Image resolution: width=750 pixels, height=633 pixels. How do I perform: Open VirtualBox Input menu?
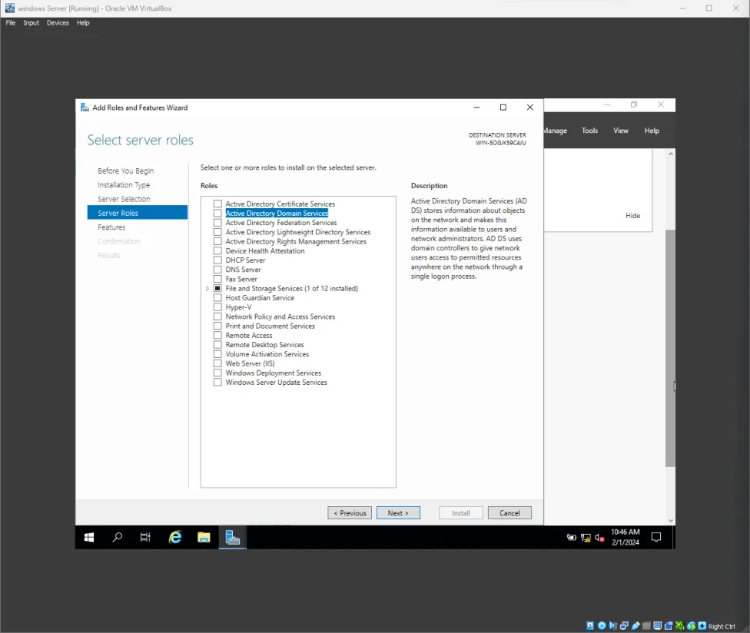click(31, 23)
